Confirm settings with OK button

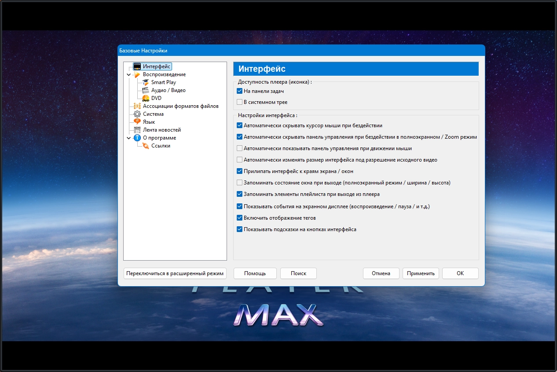(460, 273)
